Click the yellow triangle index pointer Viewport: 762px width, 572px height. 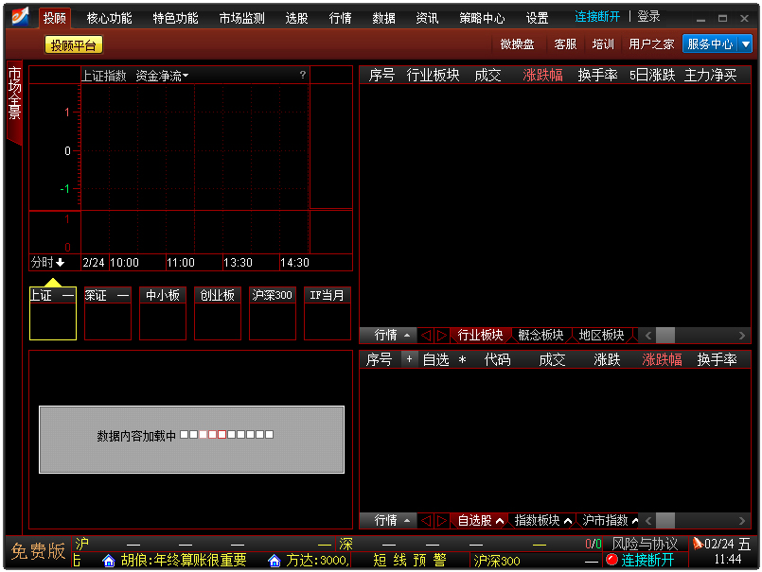coord(52,282)
